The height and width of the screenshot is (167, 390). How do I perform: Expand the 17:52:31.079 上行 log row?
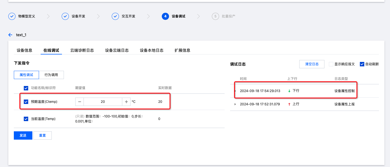click(x=235, y=104)
